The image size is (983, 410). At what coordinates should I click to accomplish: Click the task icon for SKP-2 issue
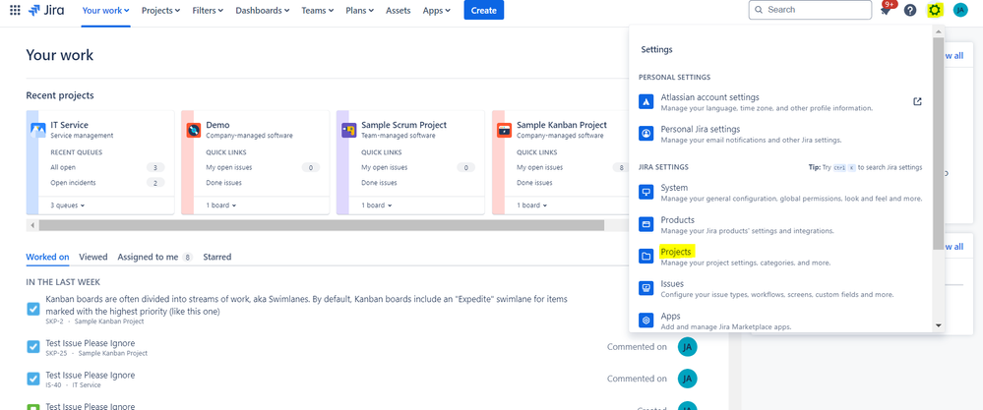(x=33, y=310)
